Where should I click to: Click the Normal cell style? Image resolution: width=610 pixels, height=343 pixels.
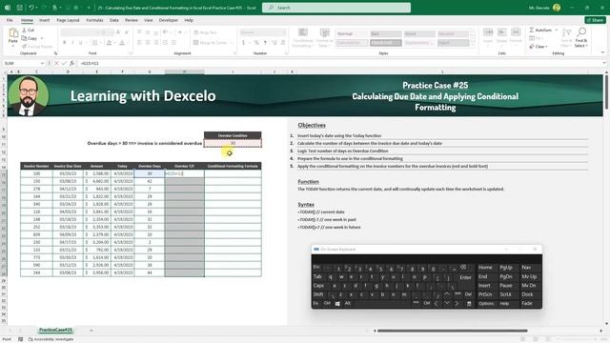(352, 34)
